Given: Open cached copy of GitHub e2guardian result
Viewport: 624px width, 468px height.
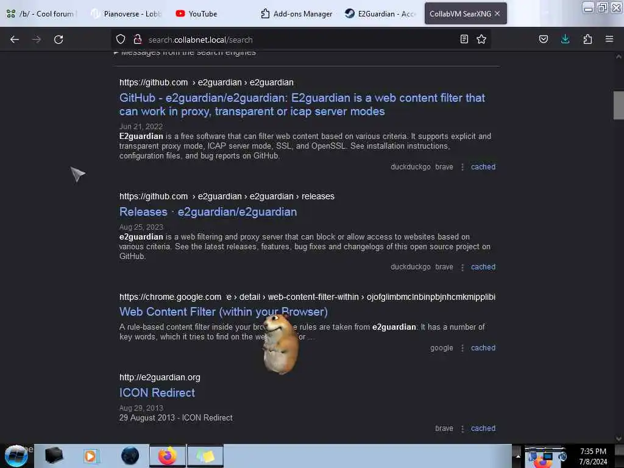Looking at the screenshot, I should [x=483, y=167].
